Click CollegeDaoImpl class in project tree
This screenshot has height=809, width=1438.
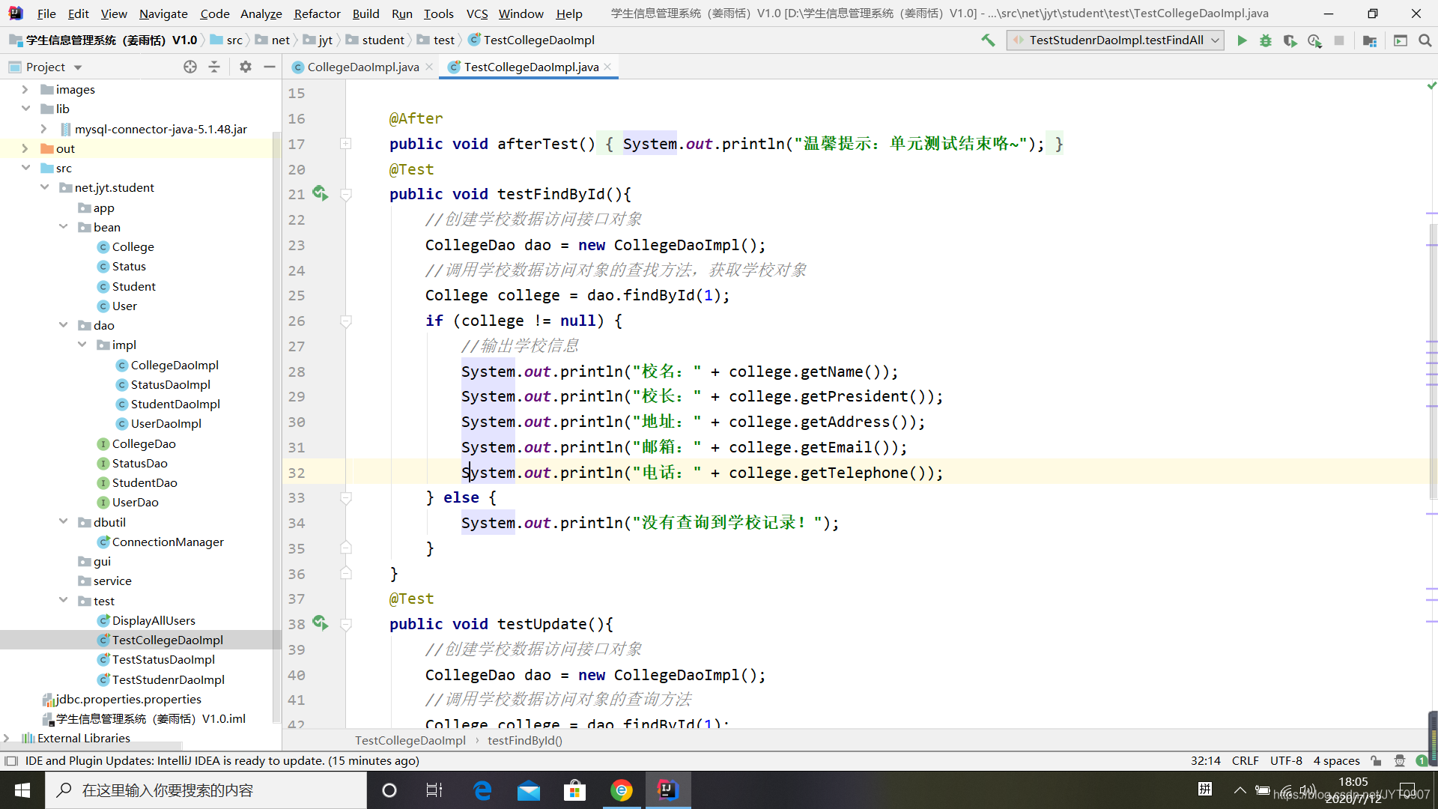point(174,365)
